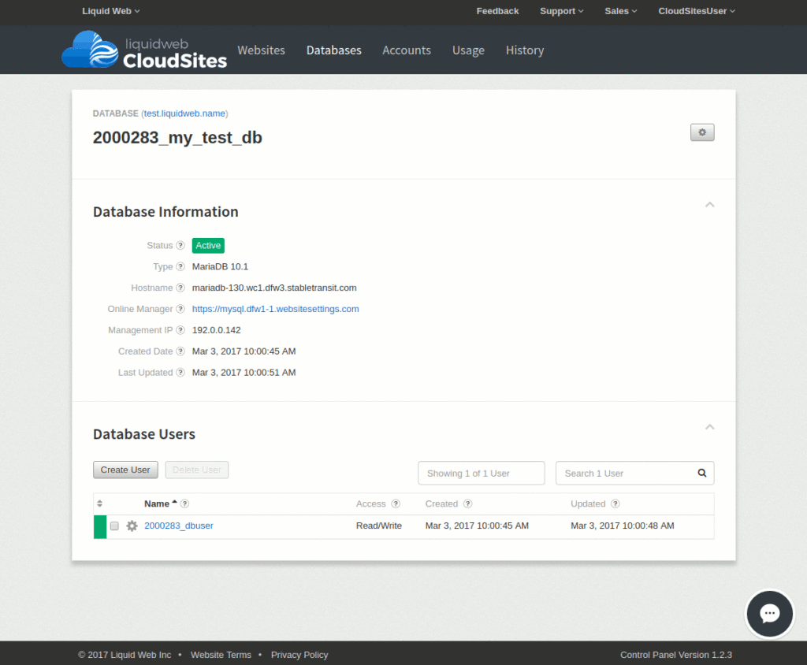Collapse the Database Users section
The height and width of the screenshot is (665, 807).
point(710,427)
